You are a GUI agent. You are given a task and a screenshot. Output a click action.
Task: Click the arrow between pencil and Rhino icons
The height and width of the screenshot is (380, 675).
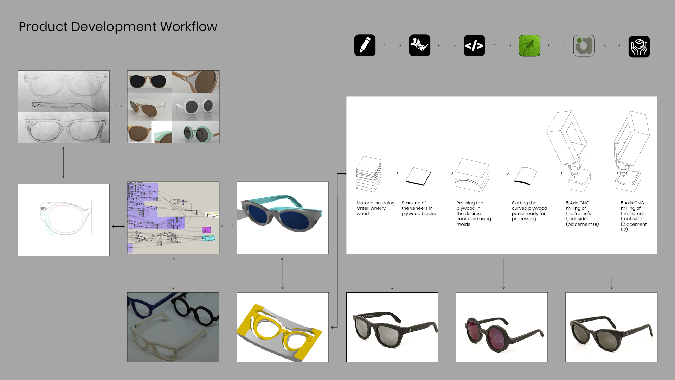[x=392, y=45]
